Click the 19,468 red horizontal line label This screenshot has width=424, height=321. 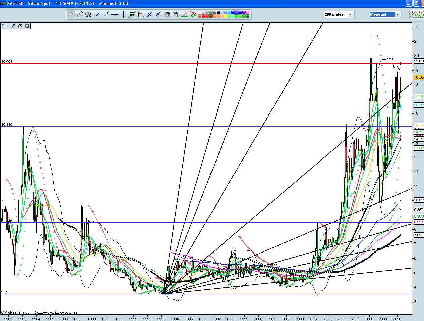pyautogui.click(x=7, y=61)
